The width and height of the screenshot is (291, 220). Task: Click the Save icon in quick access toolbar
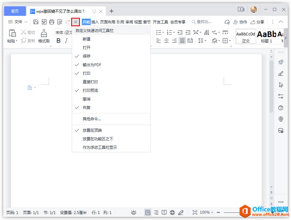[36, 22]
